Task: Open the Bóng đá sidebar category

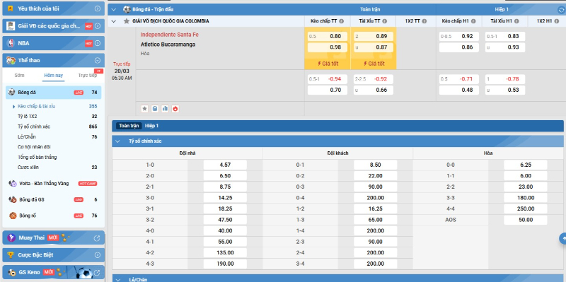Action: coord(54,93)
